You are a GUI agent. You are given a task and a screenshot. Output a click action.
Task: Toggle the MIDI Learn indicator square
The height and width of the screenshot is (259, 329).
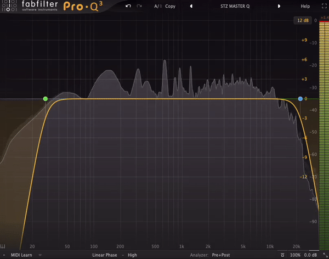coord(4,255)
